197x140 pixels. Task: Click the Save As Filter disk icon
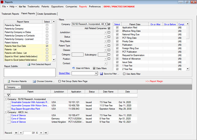[101, 73]
